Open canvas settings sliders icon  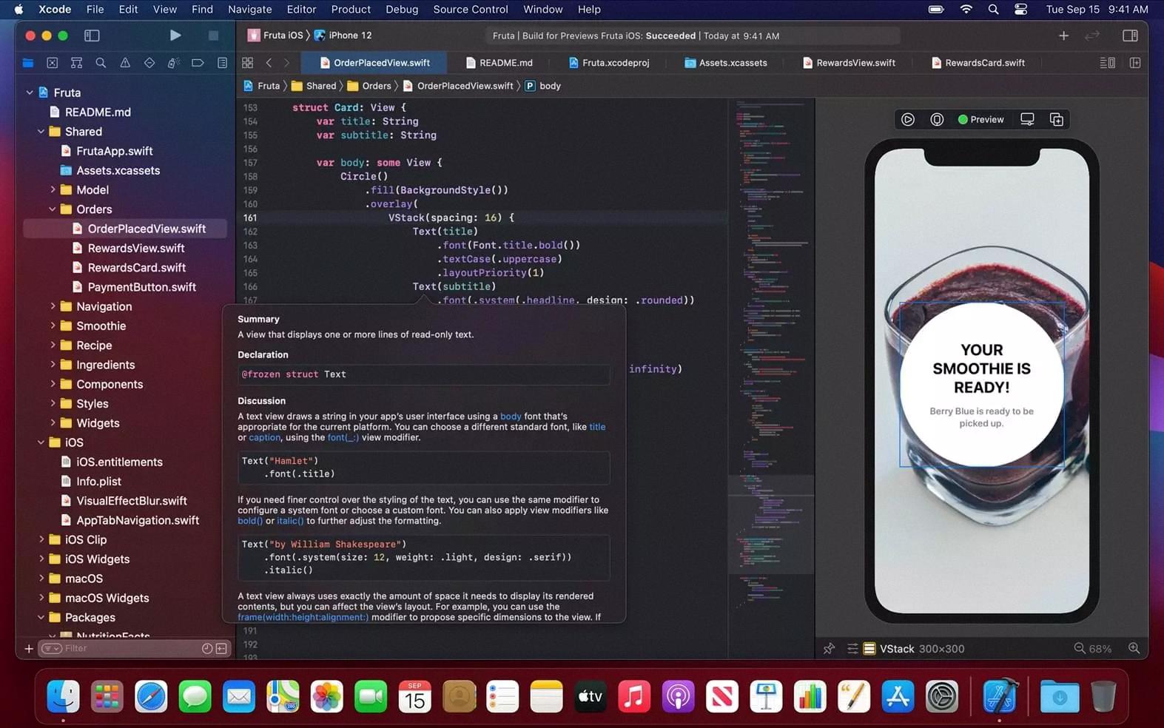pos(852,649)
